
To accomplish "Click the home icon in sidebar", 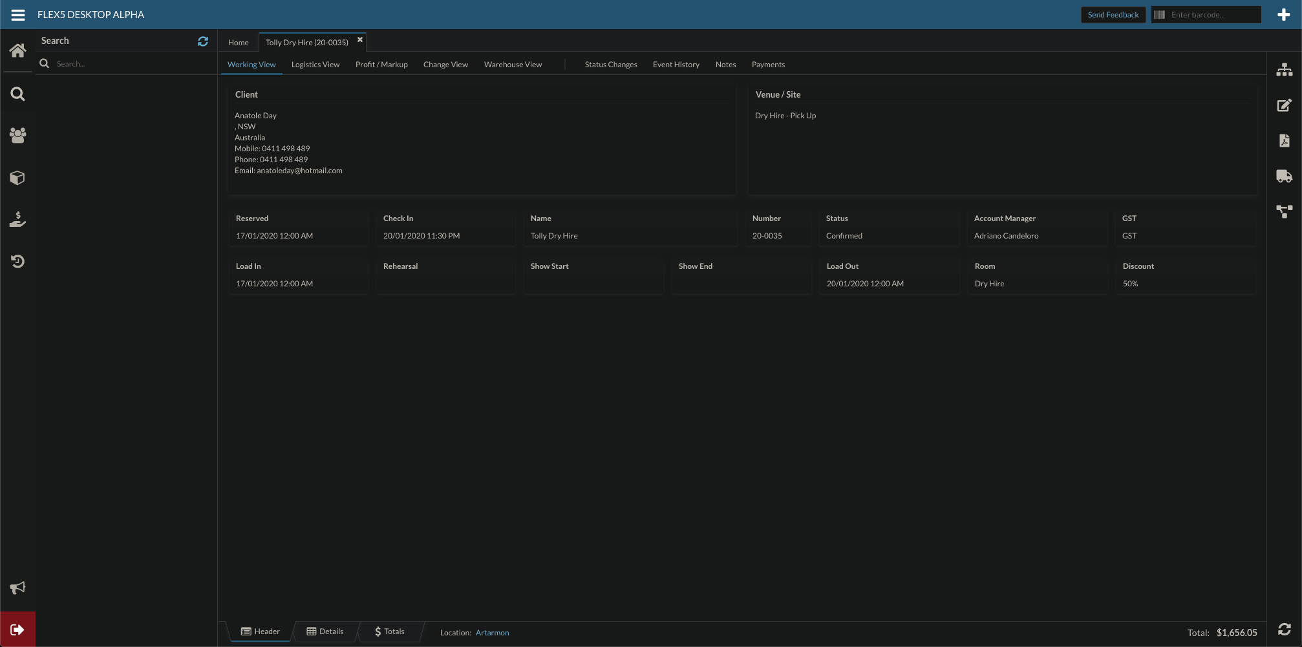I will pos(18,50).
